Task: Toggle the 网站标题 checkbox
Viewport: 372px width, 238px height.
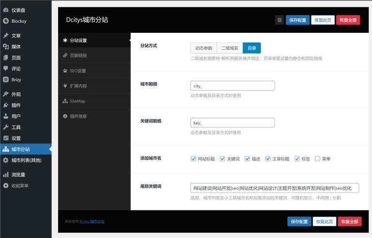Action: click(x=194, y=159)
